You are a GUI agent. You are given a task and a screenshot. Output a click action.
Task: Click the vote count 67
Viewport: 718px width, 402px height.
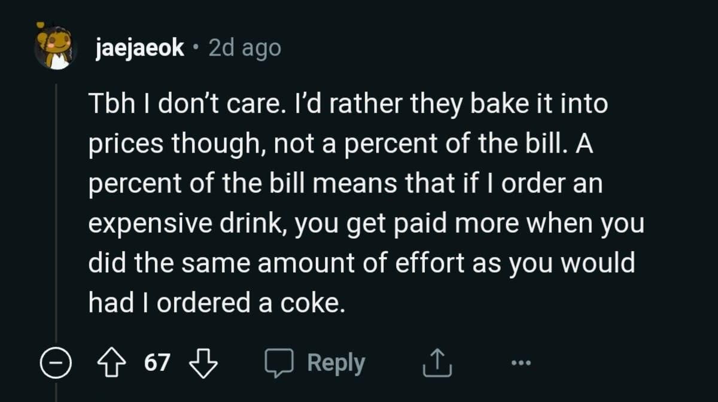click(x=158, y=363)
